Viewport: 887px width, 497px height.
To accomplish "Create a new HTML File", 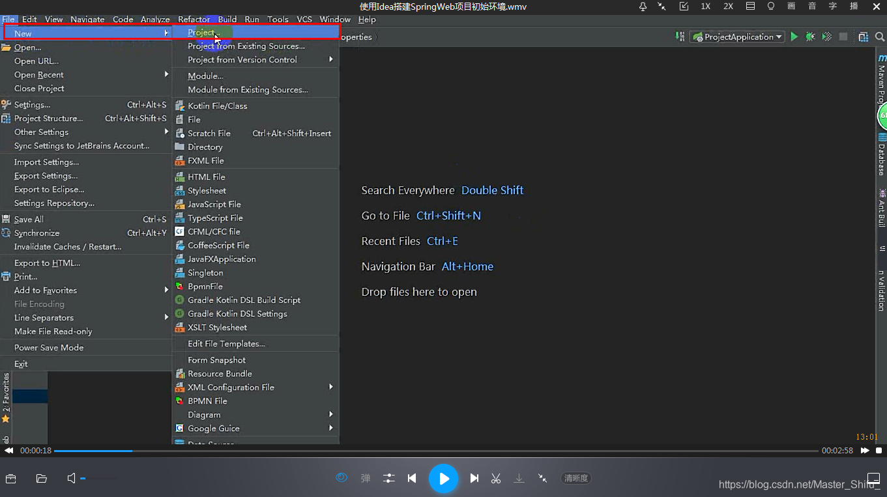I will click(255, 177).
